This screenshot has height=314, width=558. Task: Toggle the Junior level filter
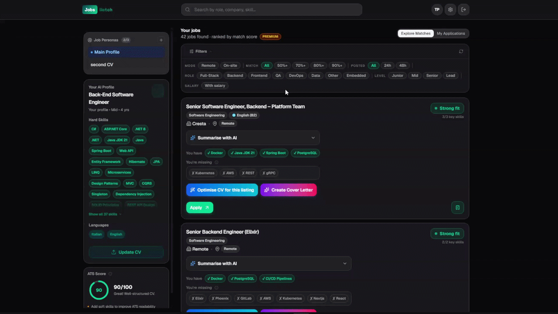point(398,75)
